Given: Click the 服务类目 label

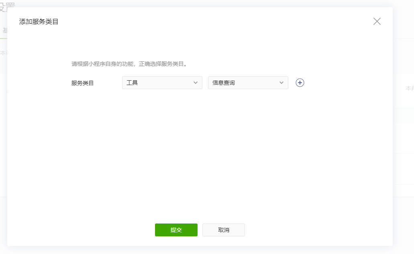Looking at the screenshot, I should tap(83, 83).
